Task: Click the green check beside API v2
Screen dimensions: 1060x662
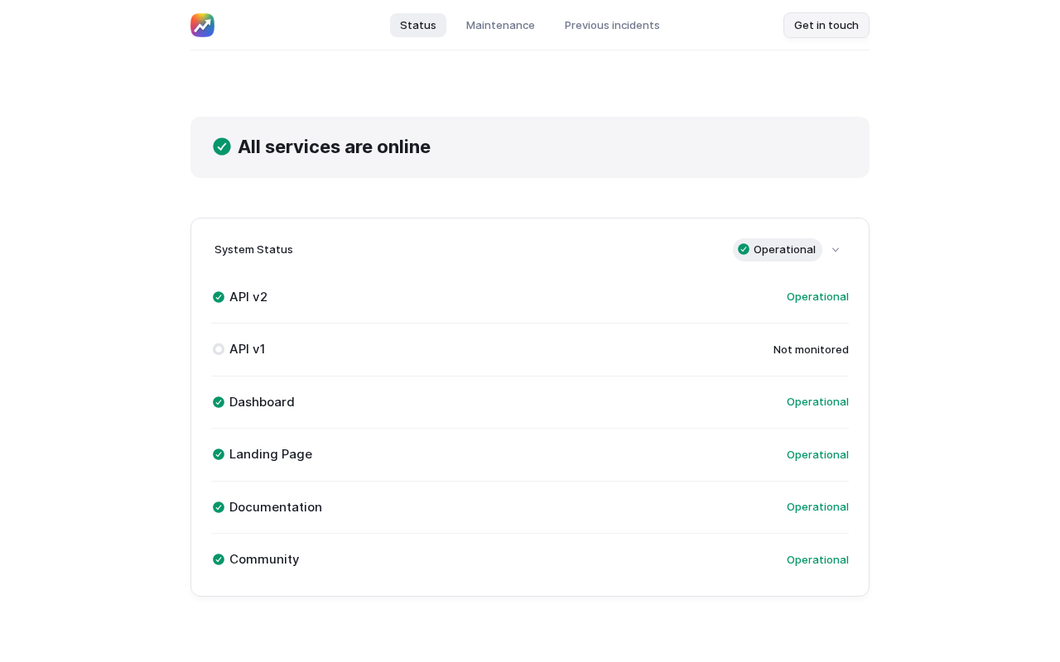Action: 219,297
